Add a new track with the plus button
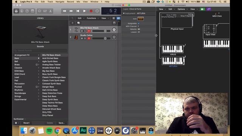The image size is (242, 136). point(72,23)
